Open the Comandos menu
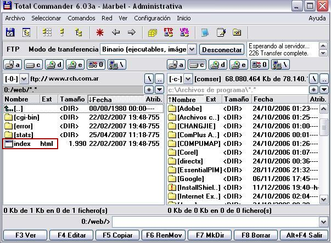This screenshot has width=331, height=243. point(81,18)
